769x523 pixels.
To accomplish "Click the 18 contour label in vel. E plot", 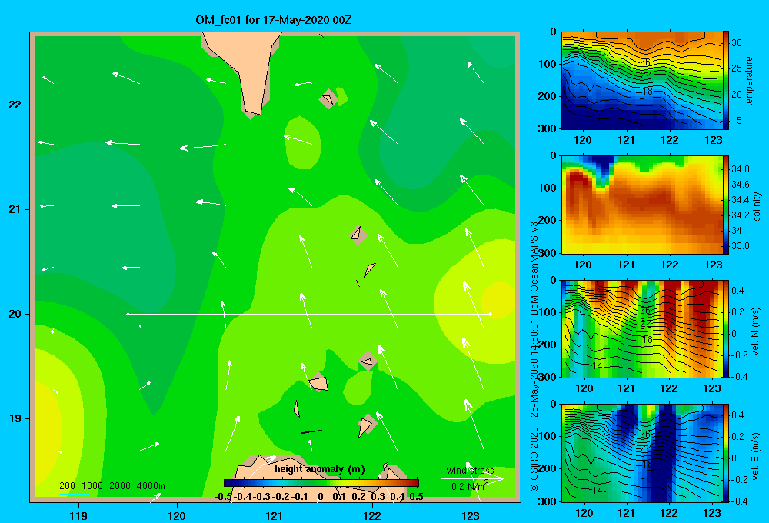I will pyautogui.click(x=647, y=464).
